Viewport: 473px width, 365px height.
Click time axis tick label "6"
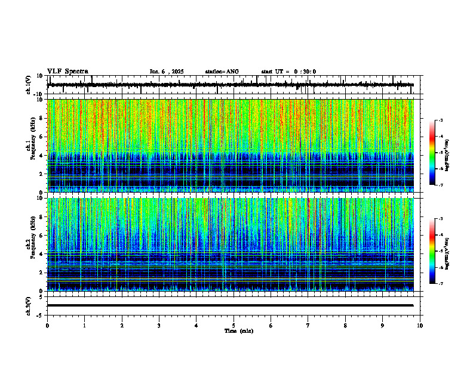click(271, 326)
